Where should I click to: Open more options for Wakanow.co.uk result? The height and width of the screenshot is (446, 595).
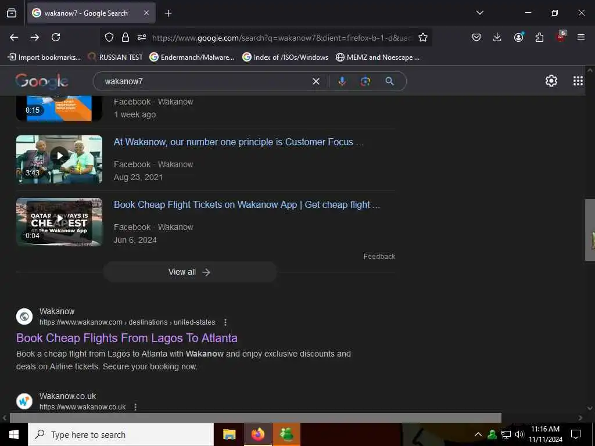tap(135, 407)
